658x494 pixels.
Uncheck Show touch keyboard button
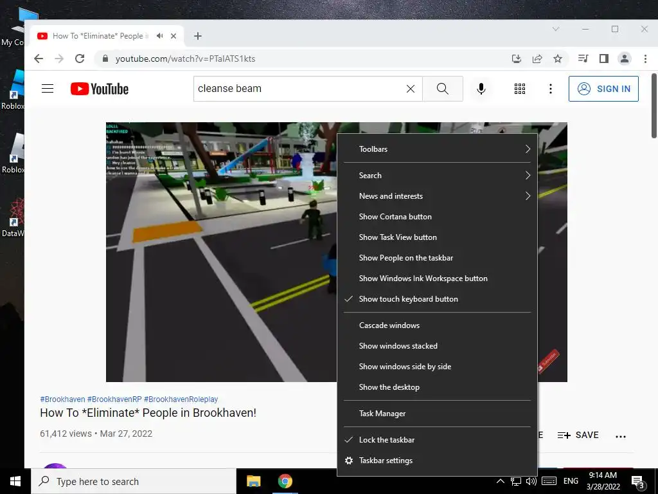tap(437, 299)
